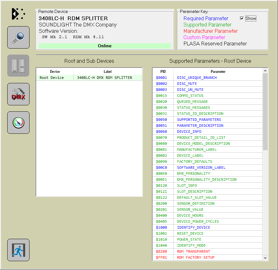Click the DMX_PERSONALITY parameter

tap(193, 173)
